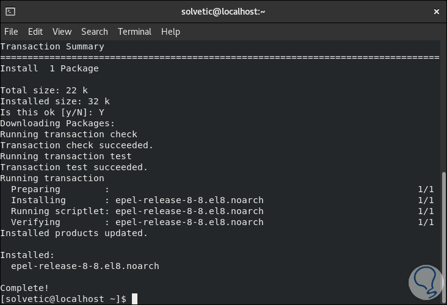Click the "Total size: 22 k" line

[x=44, y=90]
